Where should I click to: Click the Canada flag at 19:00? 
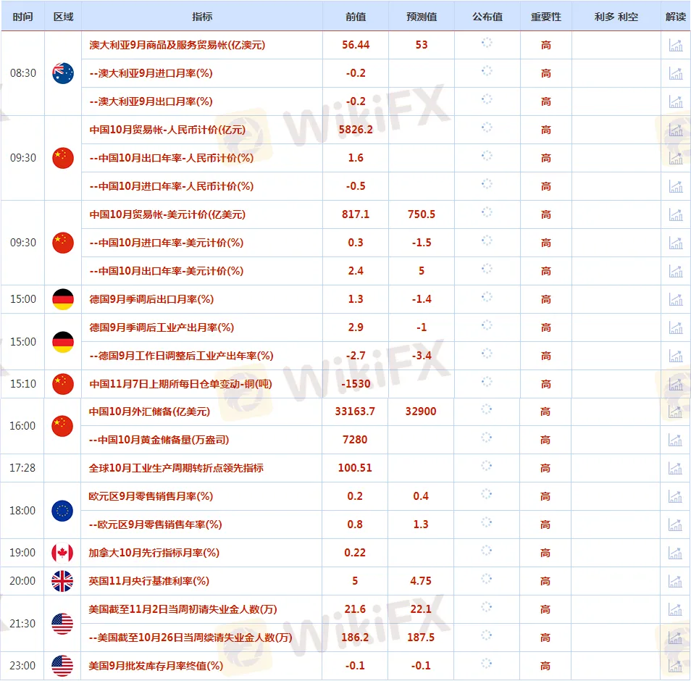point(62,553)
